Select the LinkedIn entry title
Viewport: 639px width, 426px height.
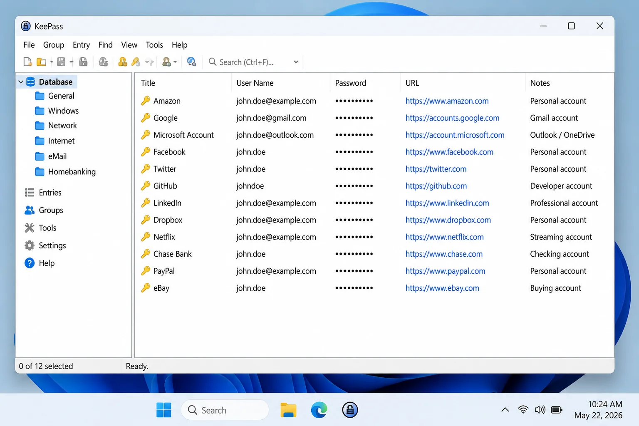click(167, 203)
